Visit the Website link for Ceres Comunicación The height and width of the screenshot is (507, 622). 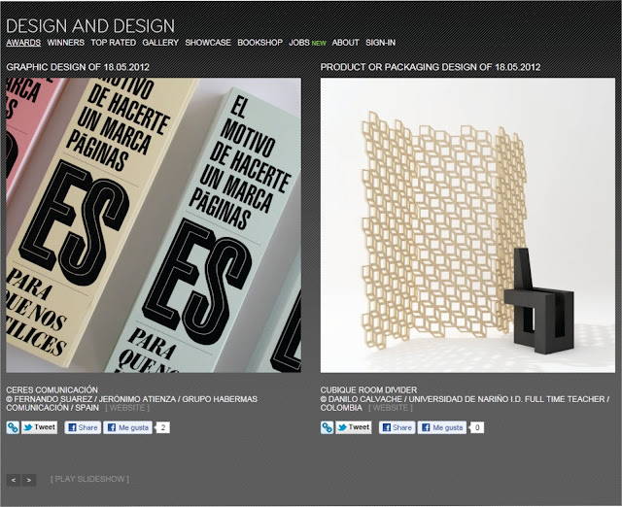click(x=127, y=408)
